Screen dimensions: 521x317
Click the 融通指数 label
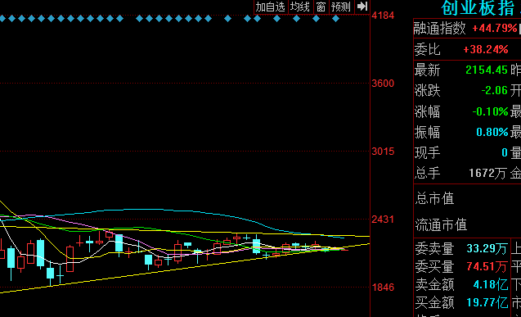[x=439, y=29]
